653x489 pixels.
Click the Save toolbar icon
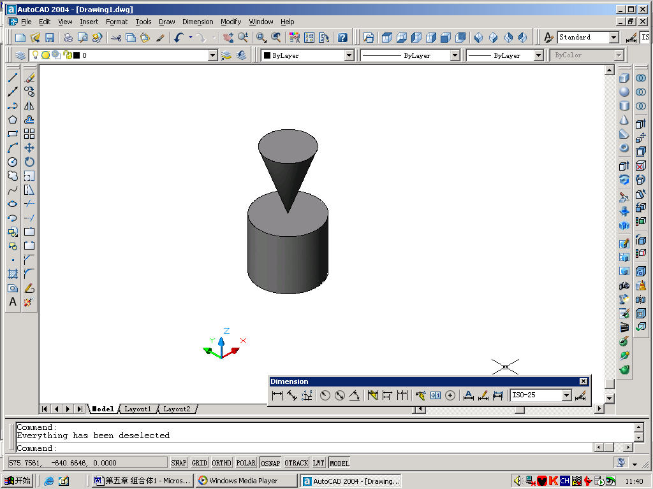pyautogui.click(x=50, y=38)
